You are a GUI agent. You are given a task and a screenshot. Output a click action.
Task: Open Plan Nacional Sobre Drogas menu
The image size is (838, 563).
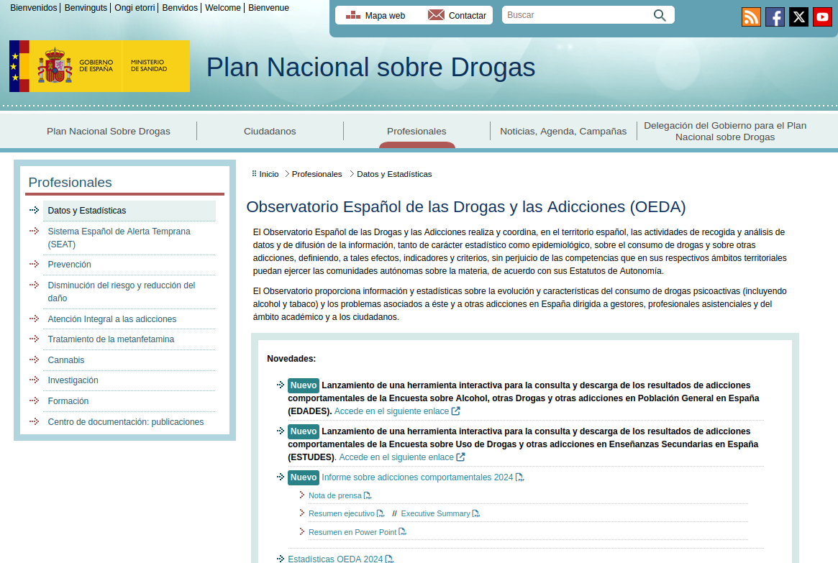point(109,131)
